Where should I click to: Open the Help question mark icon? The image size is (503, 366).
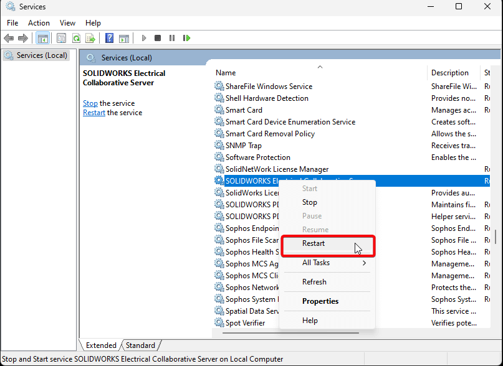[x=110, y=38]
